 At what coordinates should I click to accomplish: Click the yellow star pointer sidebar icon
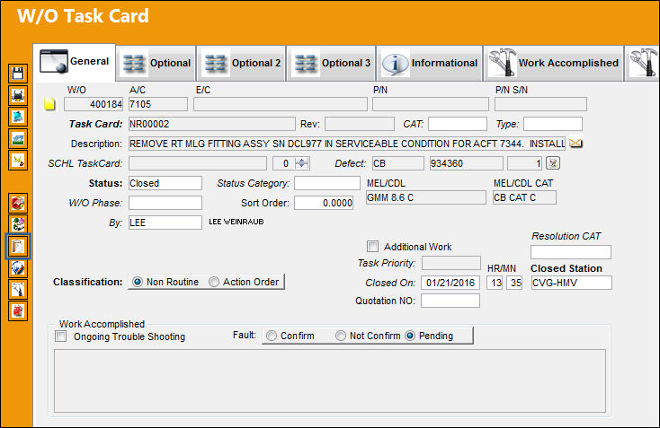18,161
